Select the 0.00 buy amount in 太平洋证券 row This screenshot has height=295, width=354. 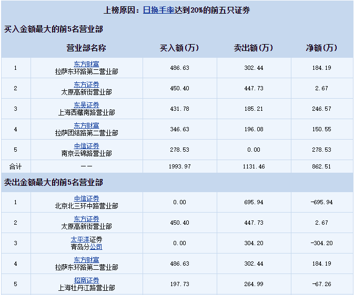[179, 243]
